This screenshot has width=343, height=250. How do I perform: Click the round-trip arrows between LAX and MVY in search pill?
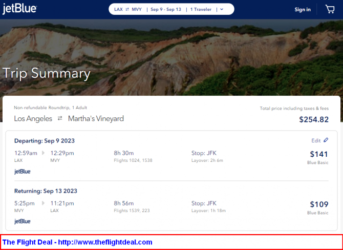[127, 9]
